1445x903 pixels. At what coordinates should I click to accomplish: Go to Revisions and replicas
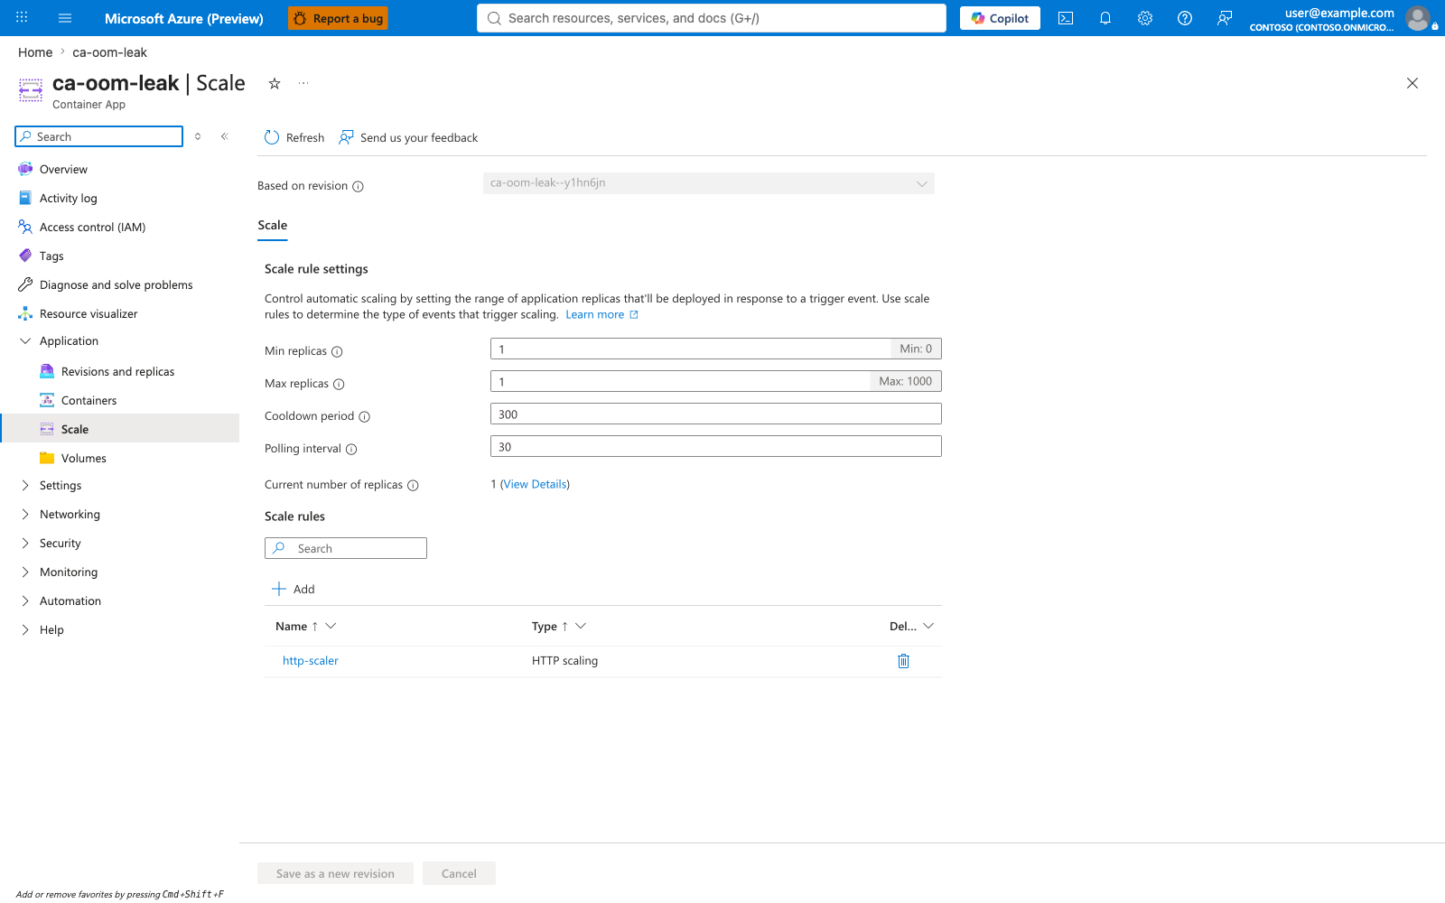[117, 372]
